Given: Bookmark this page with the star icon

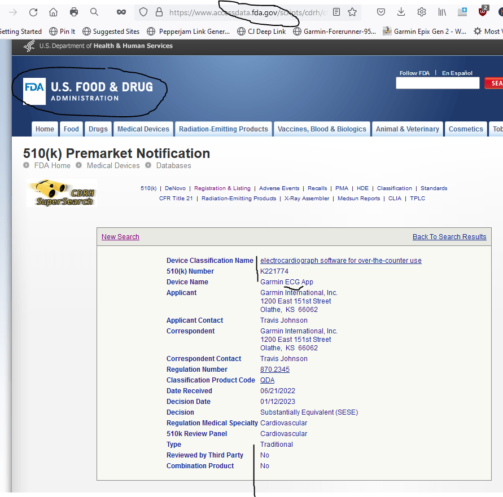Looking at the screenshot, I should click(x=352, y=12).
